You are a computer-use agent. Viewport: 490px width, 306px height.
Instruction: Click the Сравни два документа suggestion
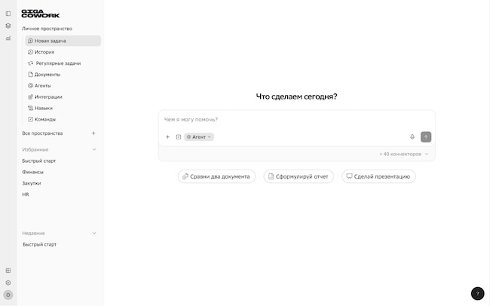point(216,176)
